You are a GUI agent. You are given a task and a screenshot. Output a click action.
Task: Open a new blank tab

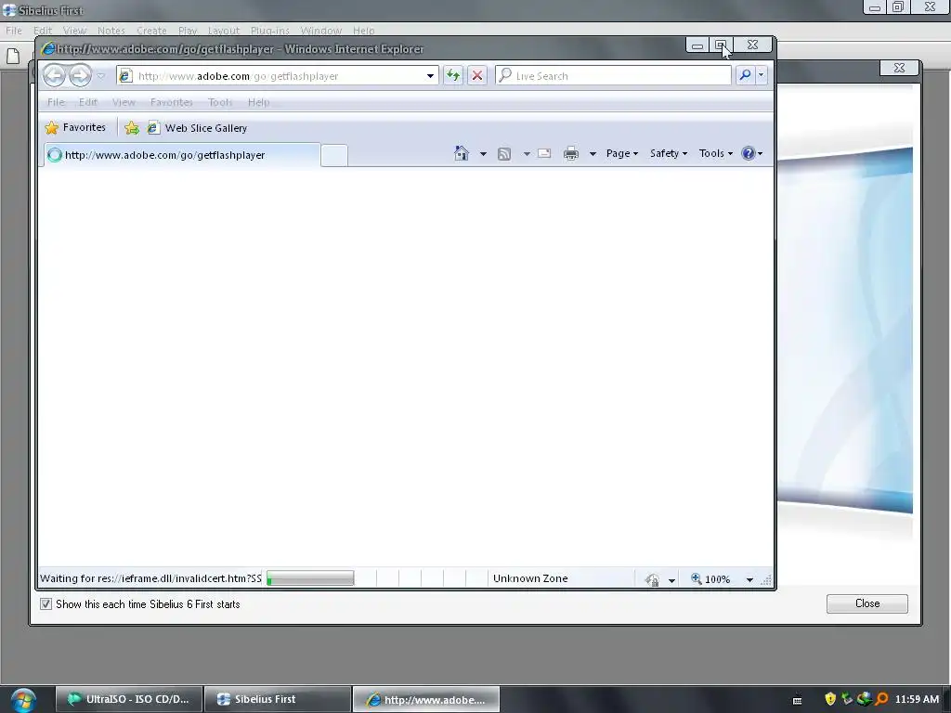(x=334, y=155)
